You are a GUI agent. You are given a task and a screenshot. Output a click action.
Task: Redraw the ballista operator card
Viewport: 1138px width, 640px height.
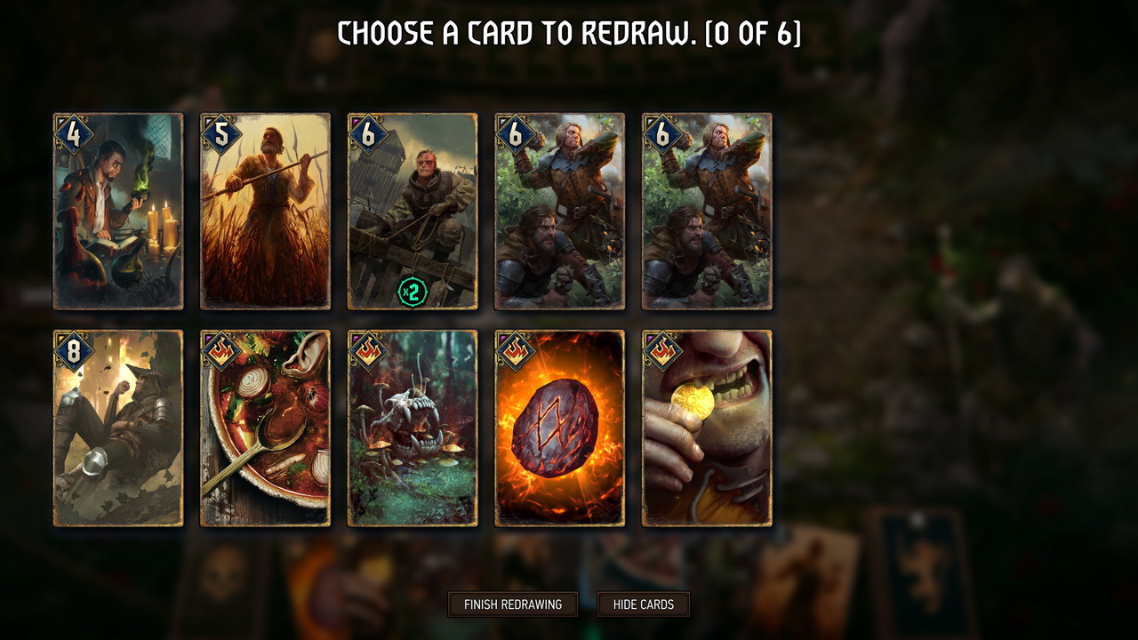[413, 212]
